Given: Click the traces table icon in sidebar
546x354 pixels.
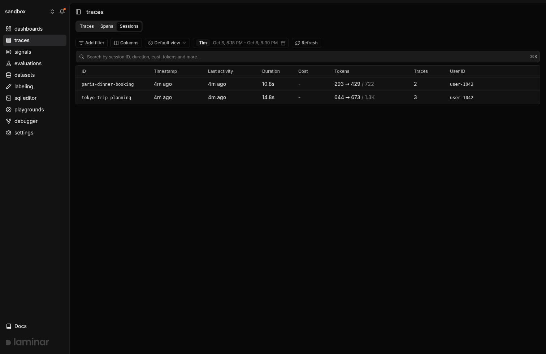Looking at the screenshot, I should [9, 40].
